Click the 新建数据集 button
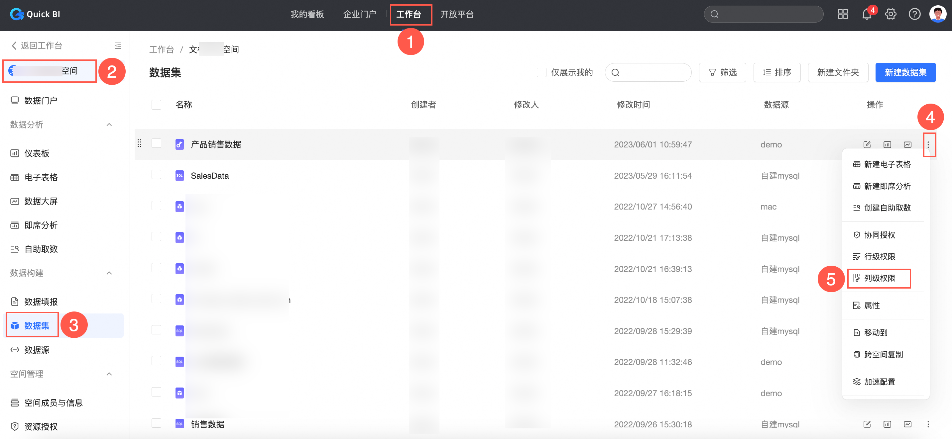This screenshot has height=439, width=952. pos(905,72)
